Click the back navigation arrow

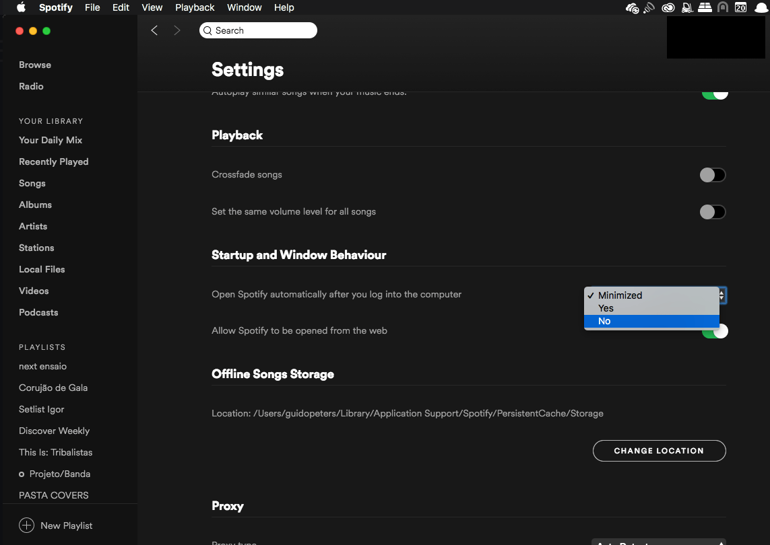(x=154, y=30)
